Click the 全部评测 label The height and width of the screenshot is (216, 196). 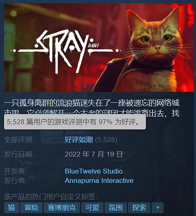18,140
